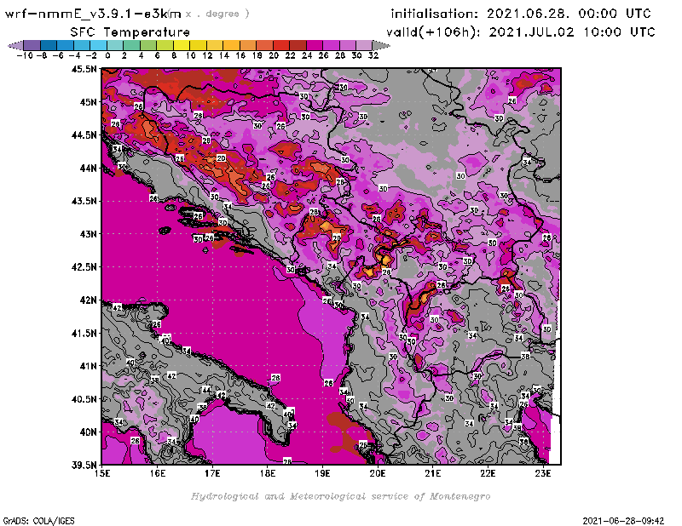This screenshot has width=682, height=526.
Task: Click the 42.5N latitude label
Action: (84, 267)
